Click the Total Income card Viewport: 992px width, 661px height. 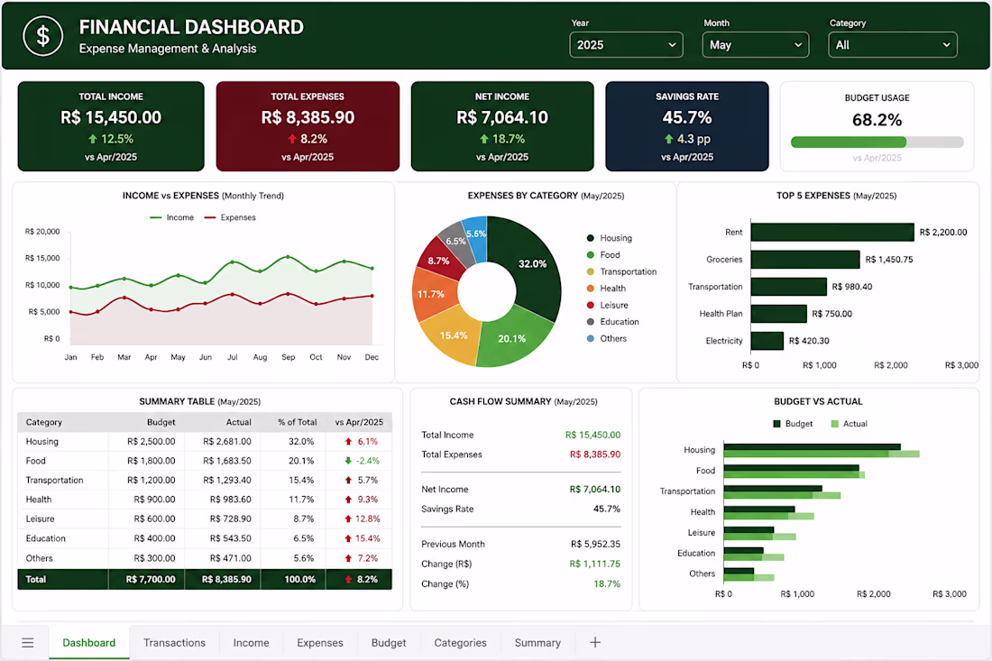click(111, 126)
